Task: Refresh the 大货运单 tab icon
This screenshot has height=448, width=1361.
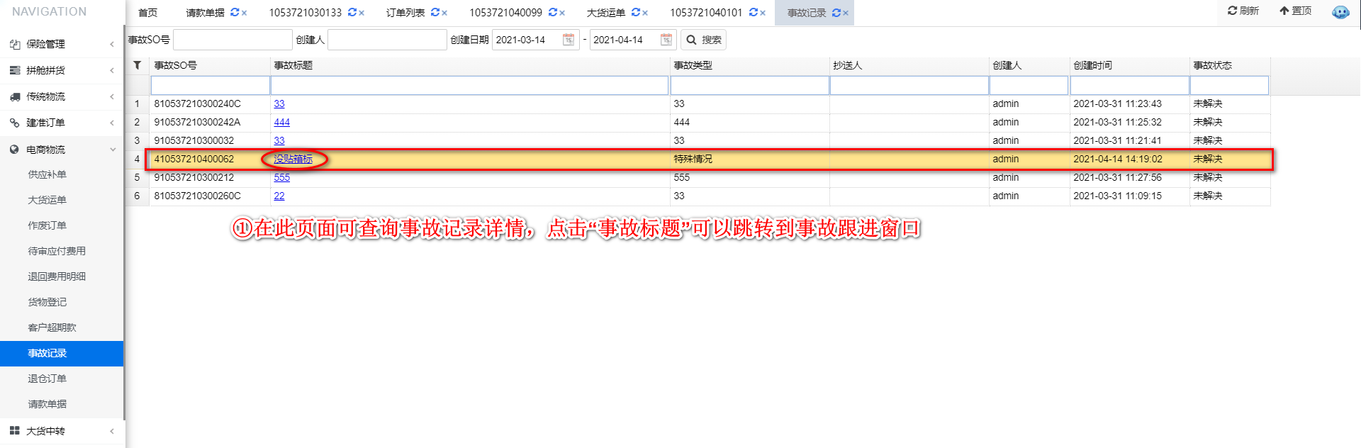Action: pyautogui.click(x=635, y=12)
